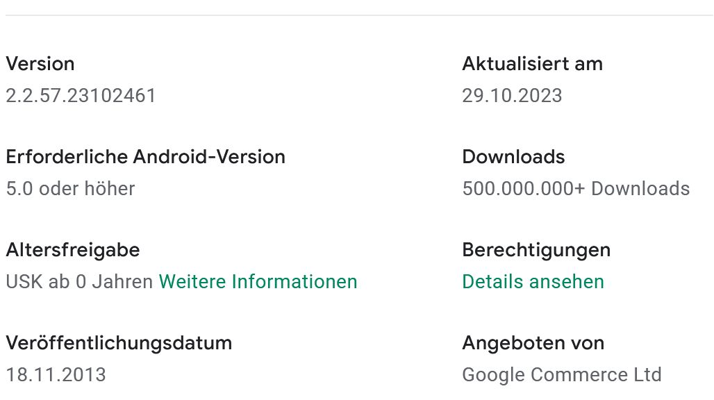This screenshot has width=714, height=400.
Task: Click the 'Angeboten von' heading
Action: [x=533, y=343]
